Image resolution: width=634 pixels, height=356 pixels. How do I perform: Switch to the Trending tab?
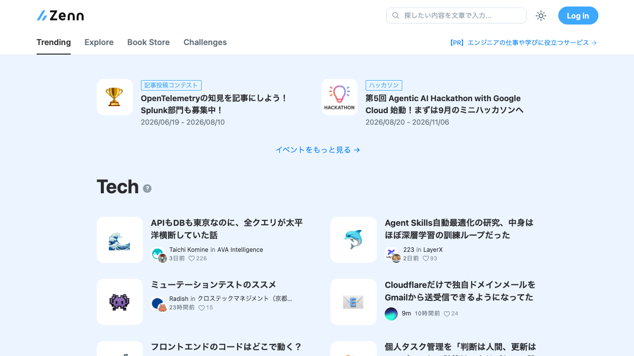54,43
